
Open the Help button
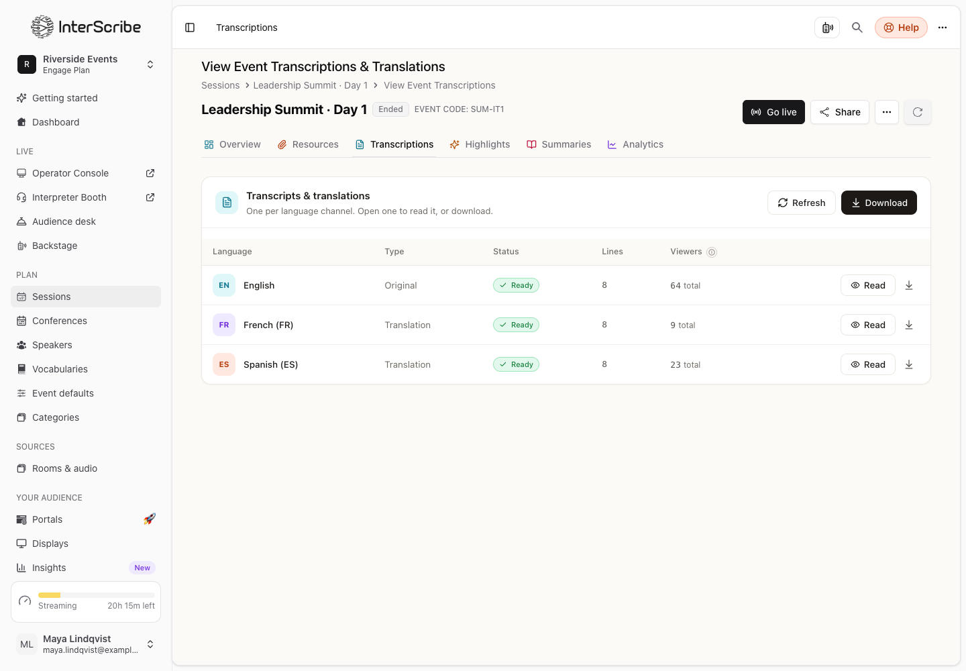point(901,28)
